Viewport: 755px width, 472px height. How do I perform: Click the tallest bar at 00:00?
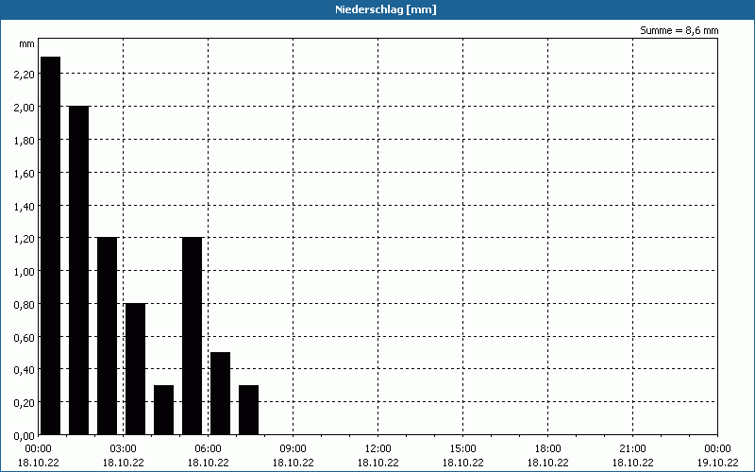pyautogui.click(x=51, y=245)
